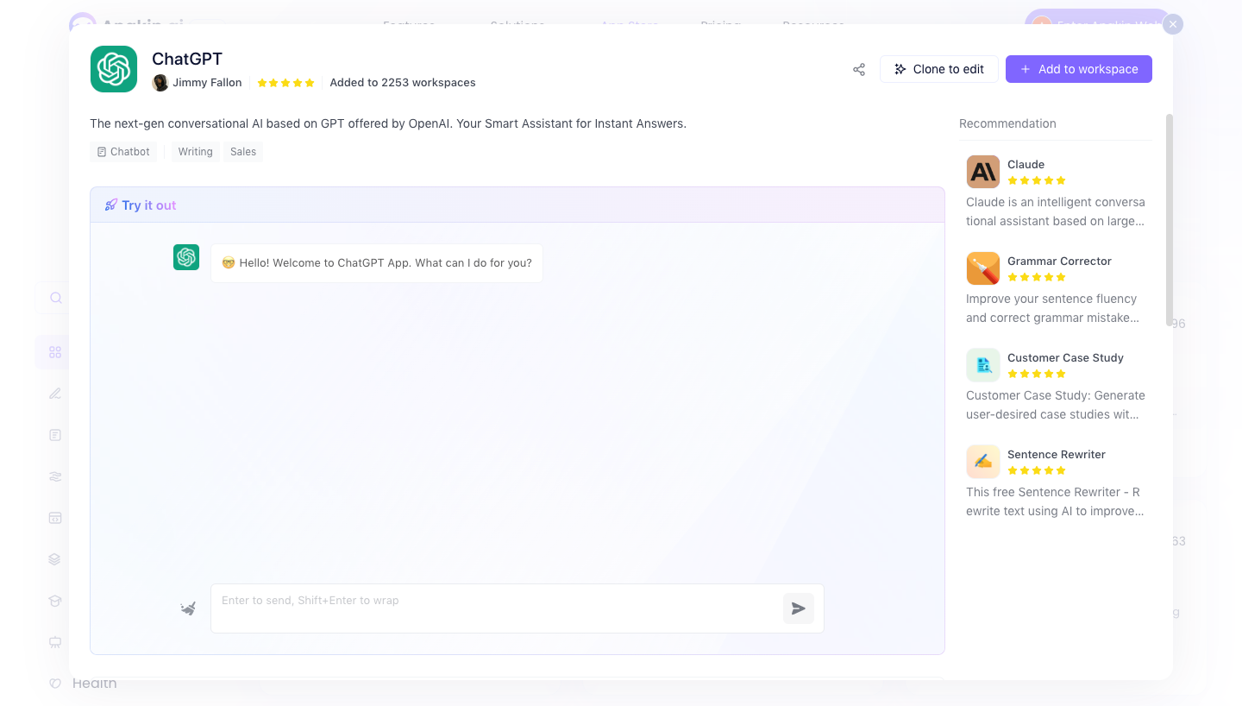Open the Sentence Rewriter title
The height and width of the screenshot is (706, 1242).
click(1056, 454)
